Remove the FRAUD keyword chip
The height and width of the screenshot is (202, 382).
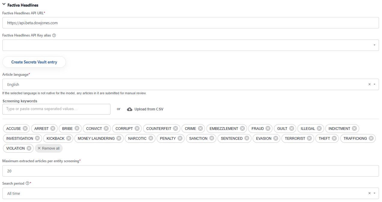268,128
